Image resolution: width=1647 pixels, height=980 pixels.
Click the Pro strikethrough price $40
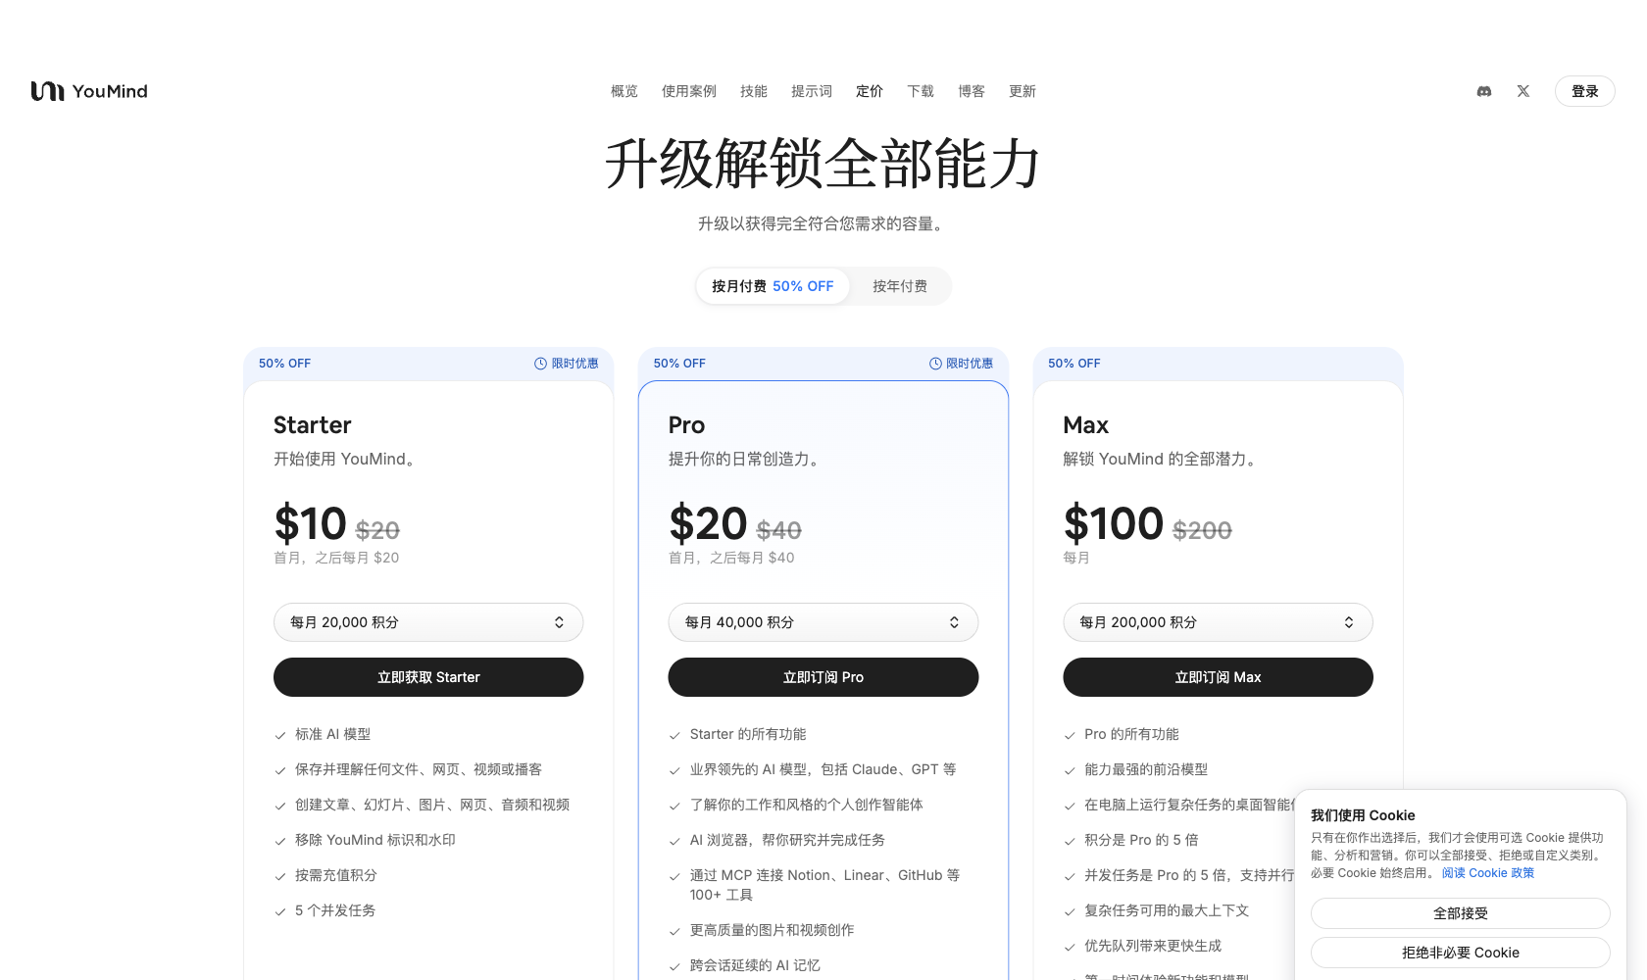(779, 530)
